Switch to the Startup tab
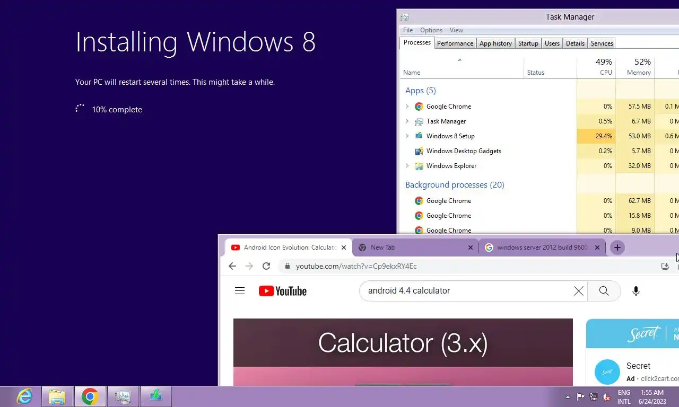679x407 pixels. coord(528,43)
